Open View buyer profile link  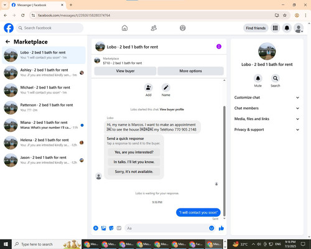(172, 110)
